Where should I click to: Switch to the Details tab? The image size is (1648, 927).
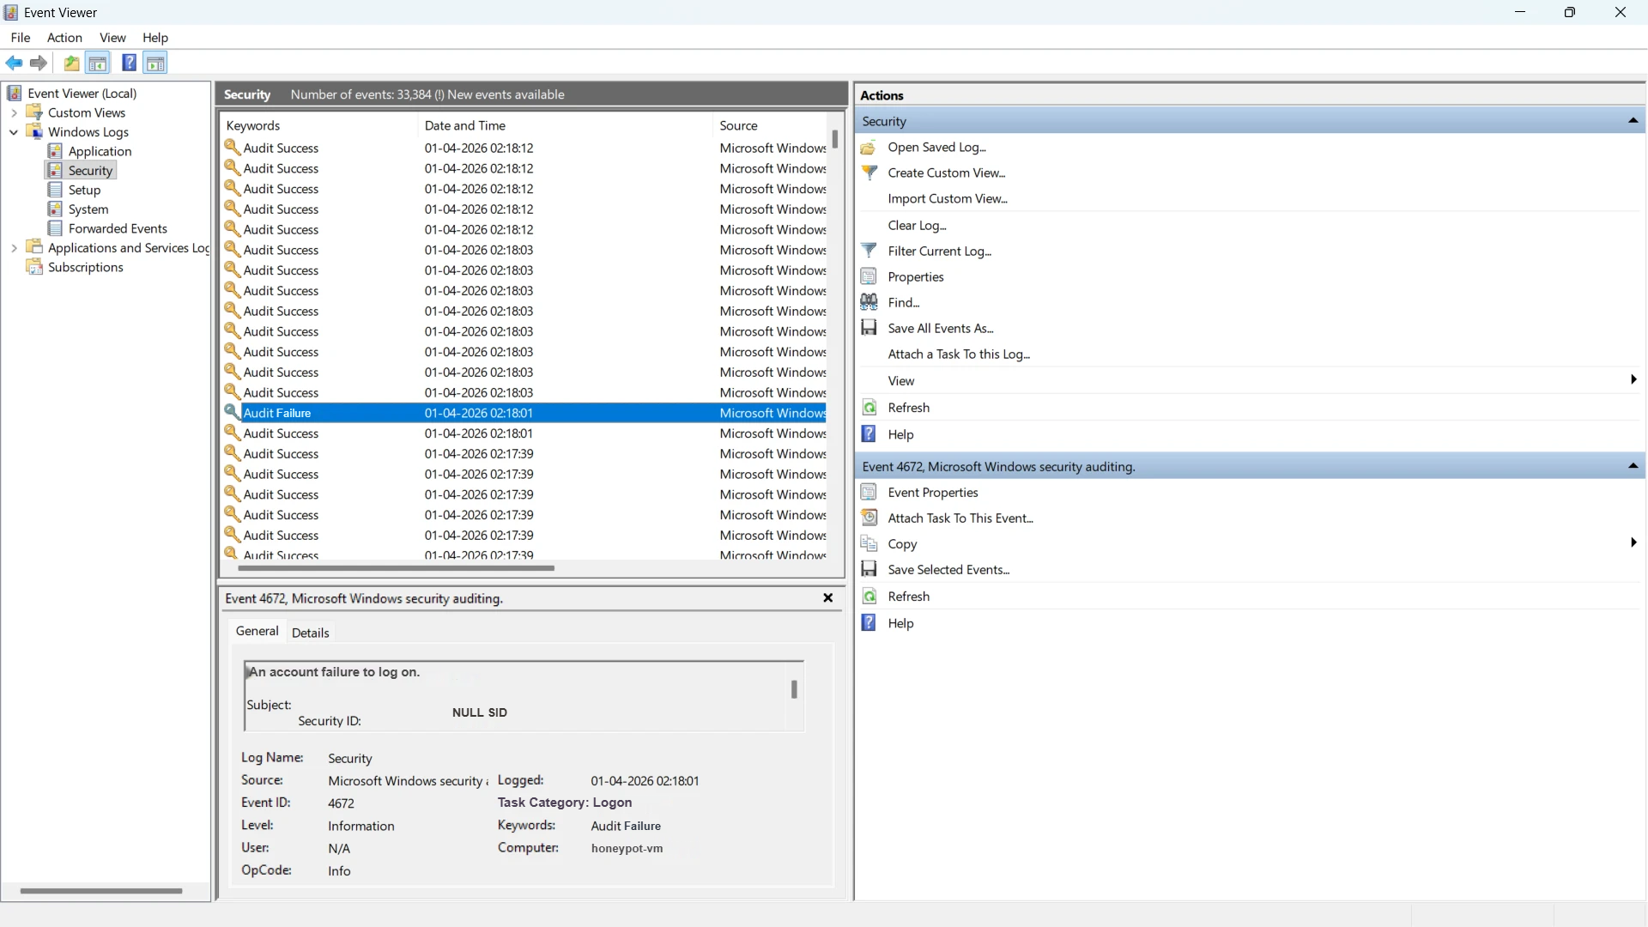[x=311, y=633]
